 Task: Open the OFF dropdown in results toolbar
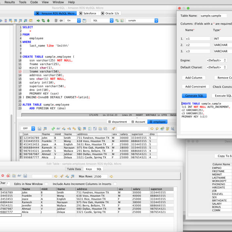tap(28, 129)
